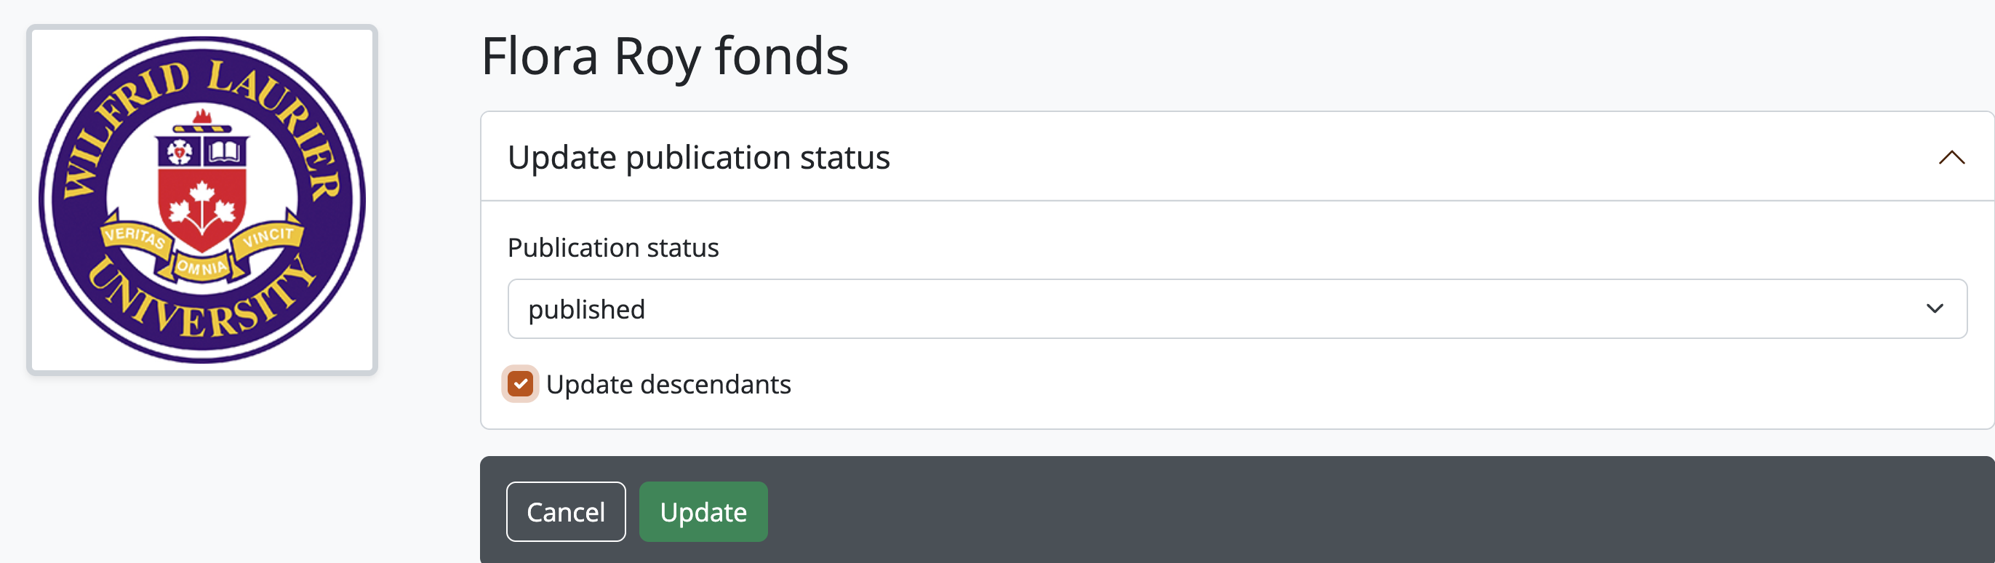Collapse the Update publication status section header

tap(1236, 157)
